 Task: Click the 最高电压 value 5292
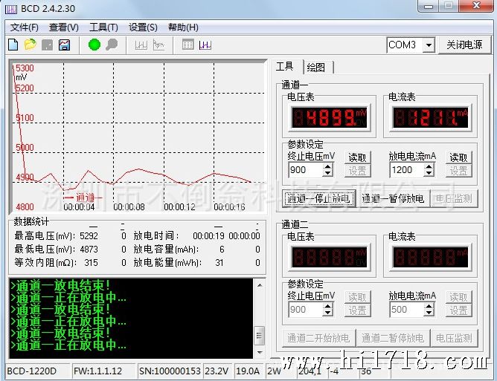click(x=89, y=235)
